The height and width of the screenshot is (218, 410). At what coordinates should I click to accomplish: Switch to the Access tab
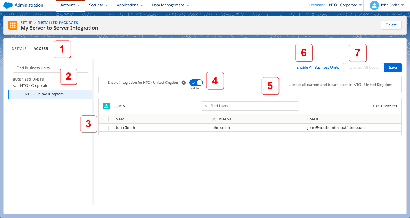tap(41, 49)
